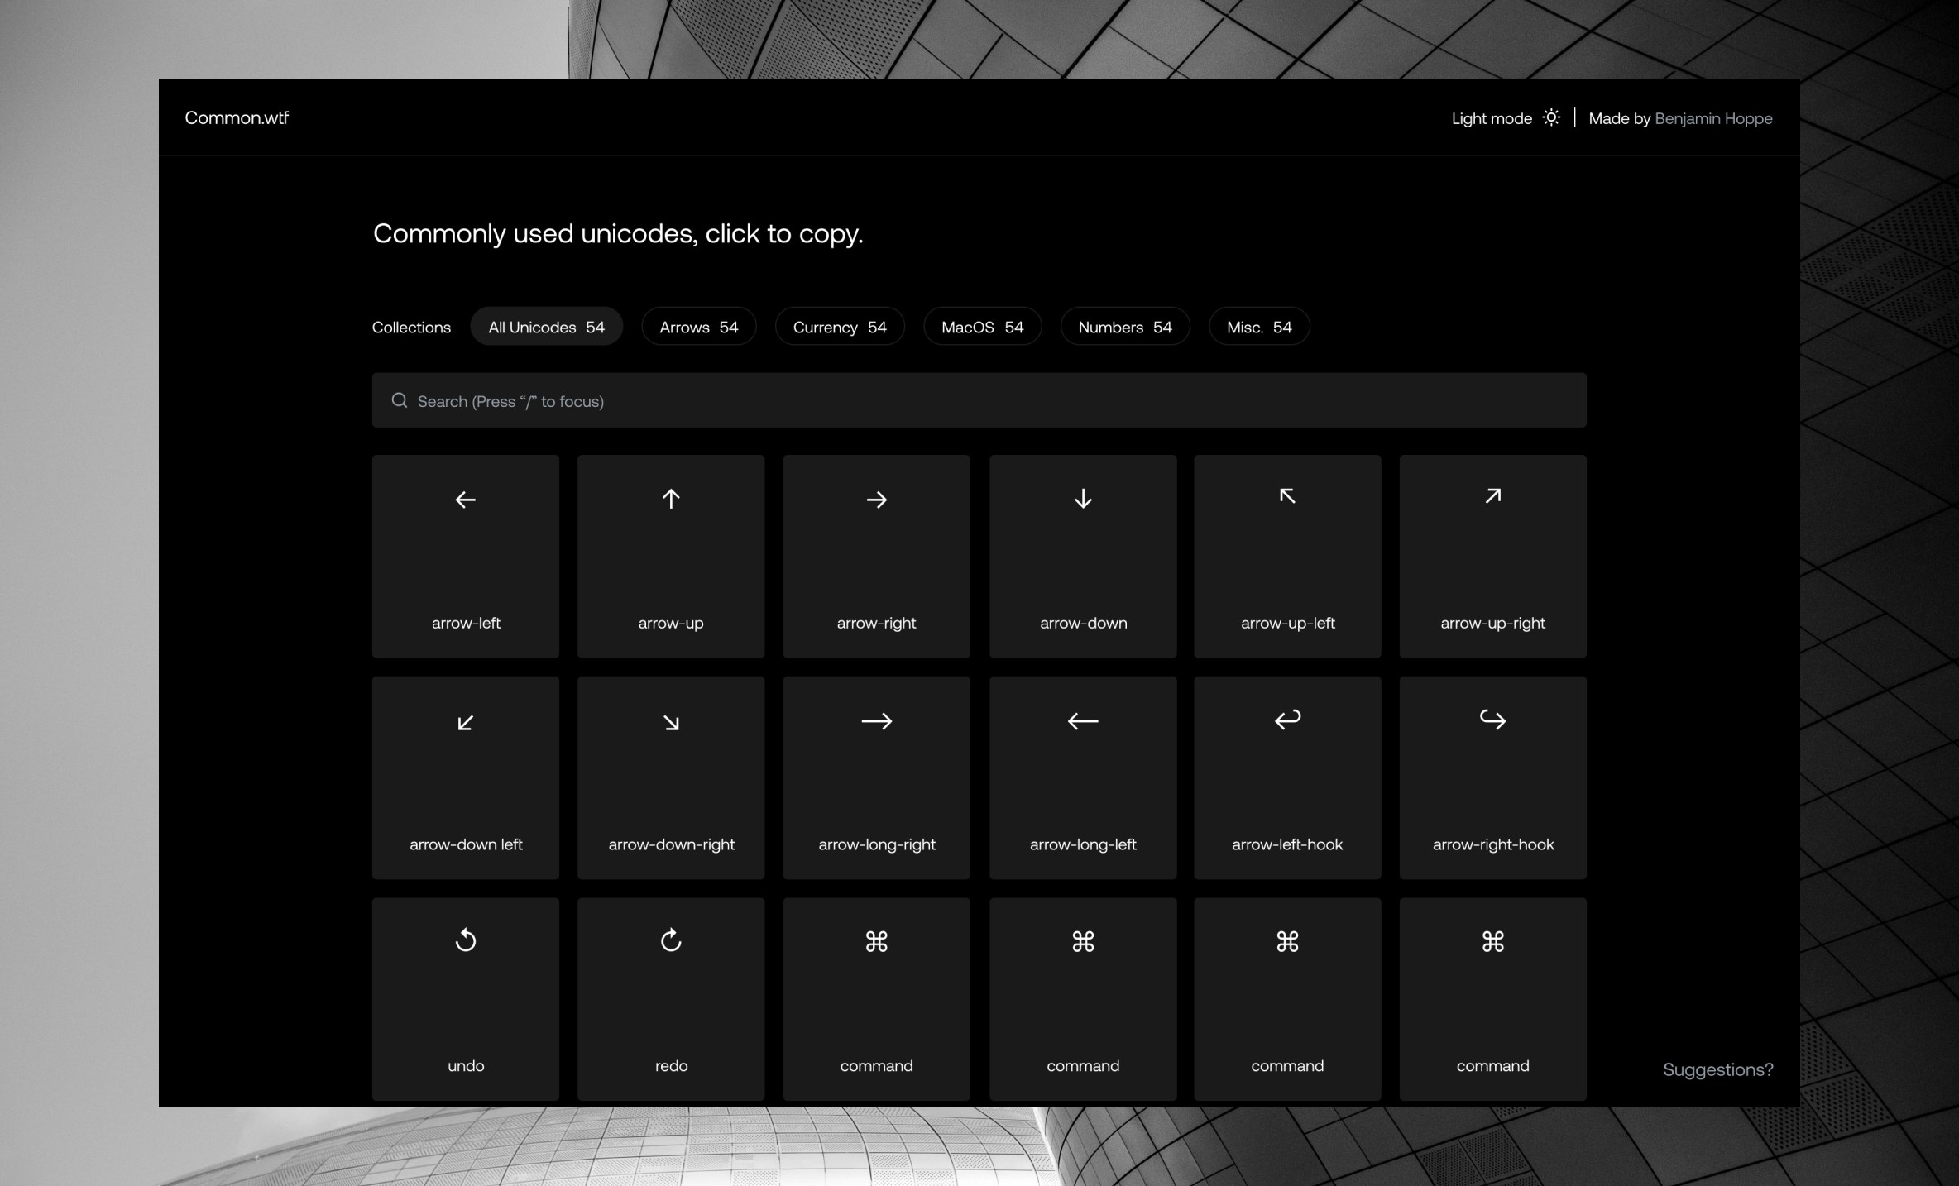
Task: Filter by the Numbers collection
Action: pos(1125,327)
